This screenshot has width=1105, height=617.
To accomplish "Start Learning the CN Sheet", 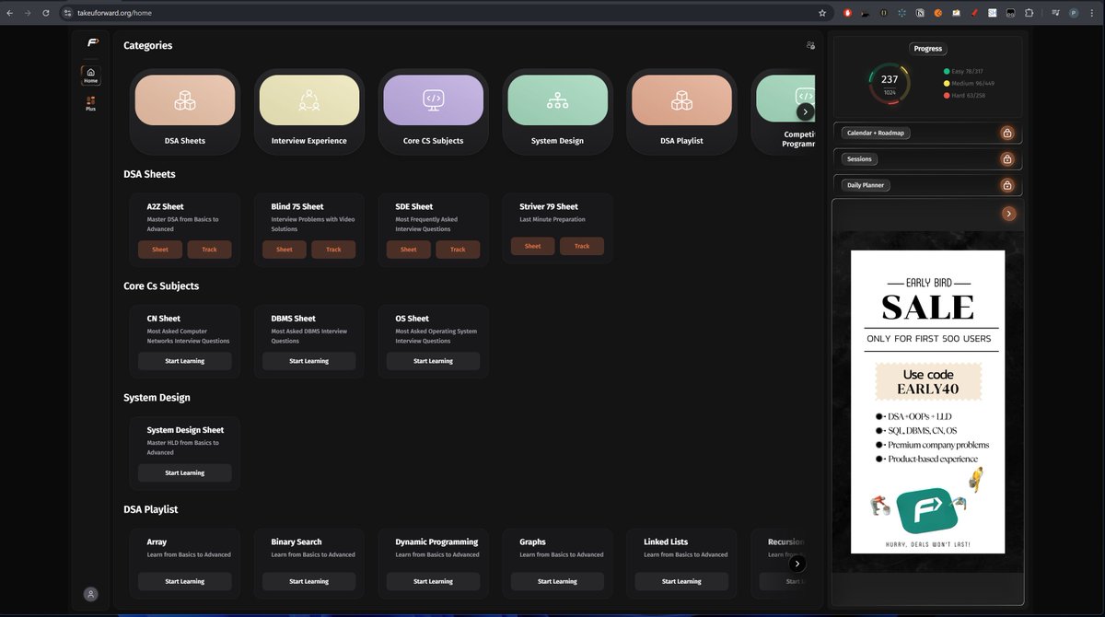I will click(185, 361).
